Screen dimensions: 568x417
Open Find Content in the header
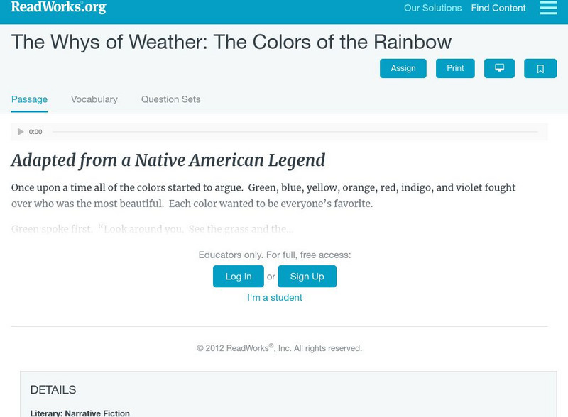(x=498, y=9)
